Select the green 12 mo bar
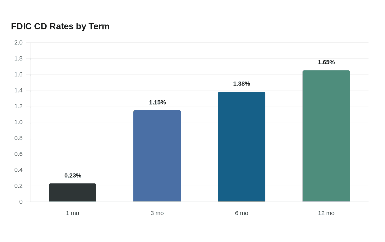 click(326, 136)
